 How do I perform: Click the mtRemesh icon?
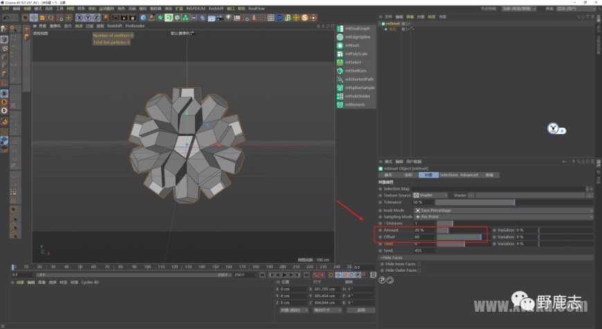click(340, 104)
